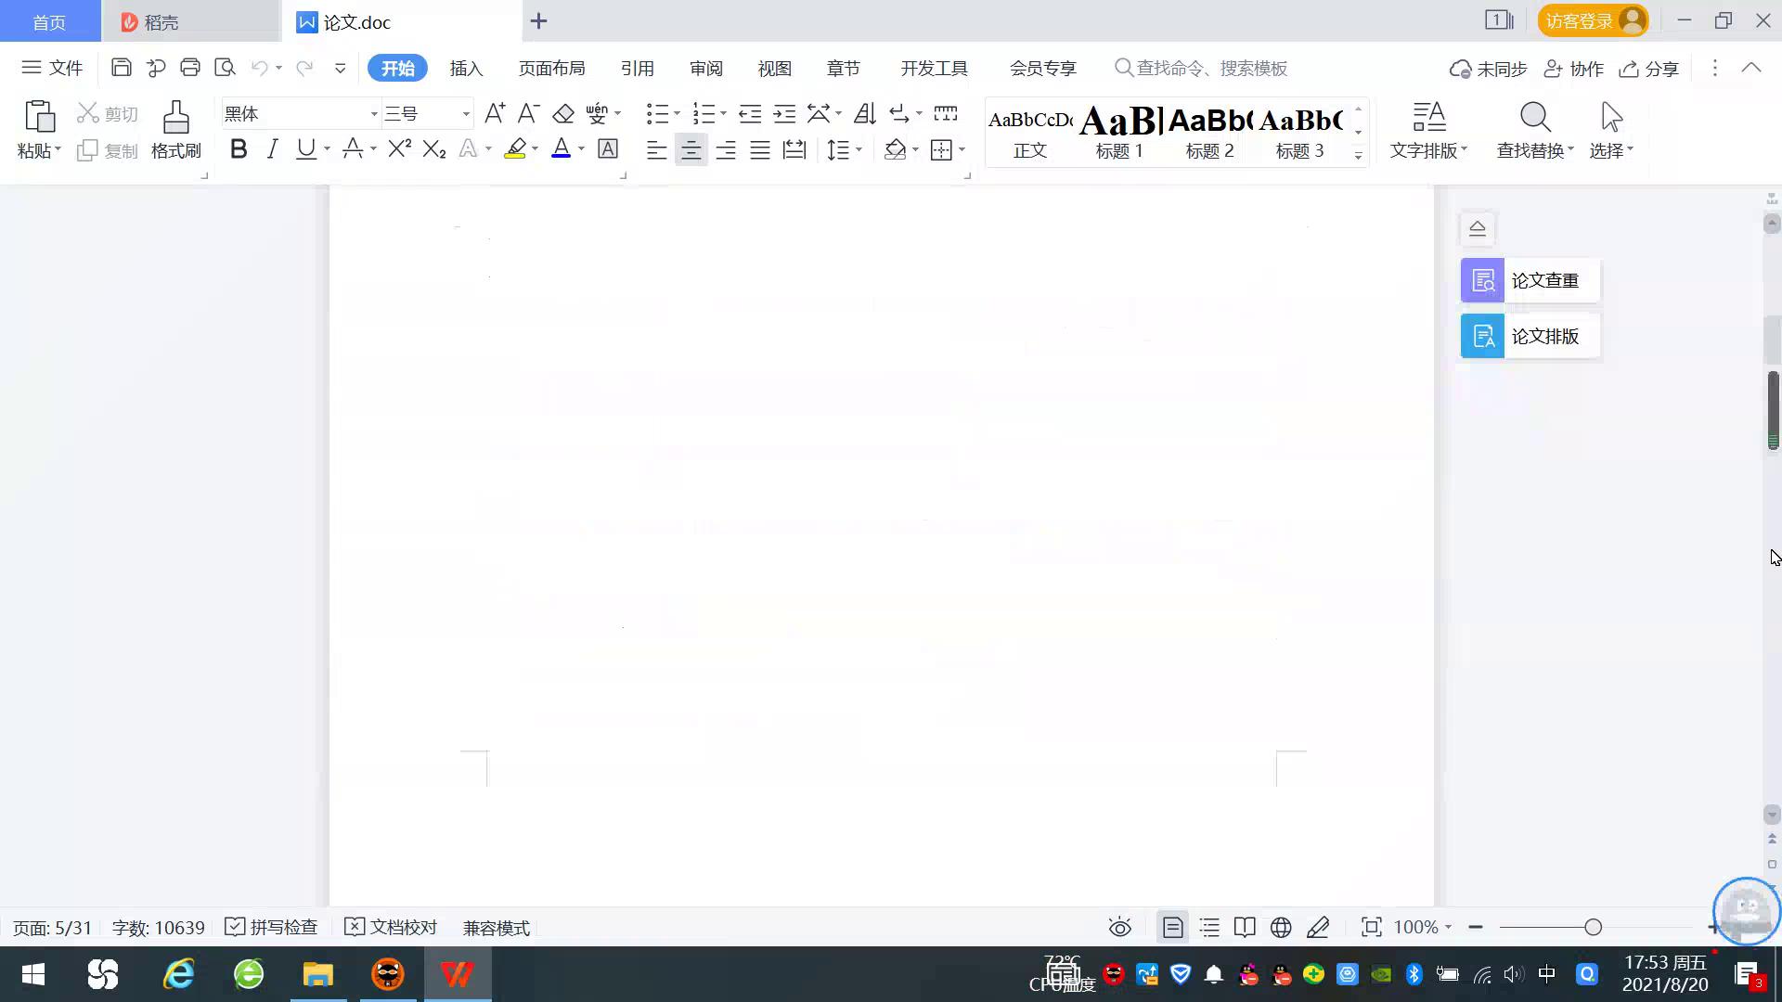The width and height of the screenshot is (1782, 1002).
Task: Open Find and Replace
Action: click(x=1533, y=128)
